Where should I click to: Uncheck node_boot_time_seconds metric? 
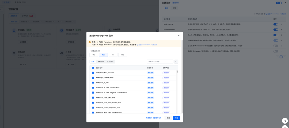(93, 73)
